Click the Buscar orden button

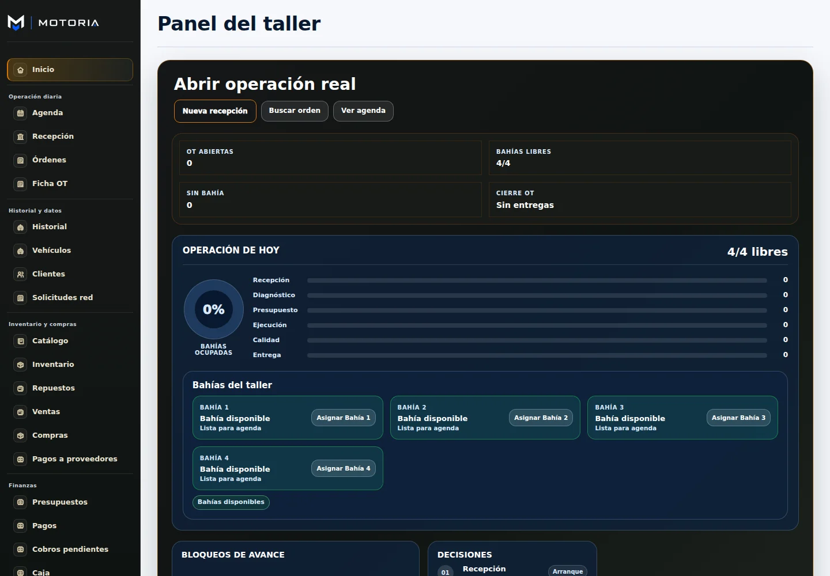[295, 111]
